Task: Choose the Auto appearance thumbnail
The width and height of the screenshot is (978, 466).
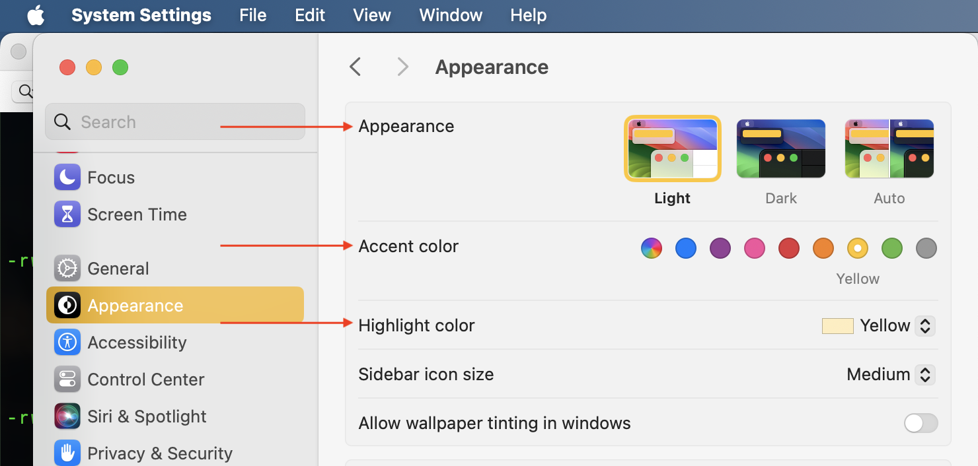Action: 889,149
